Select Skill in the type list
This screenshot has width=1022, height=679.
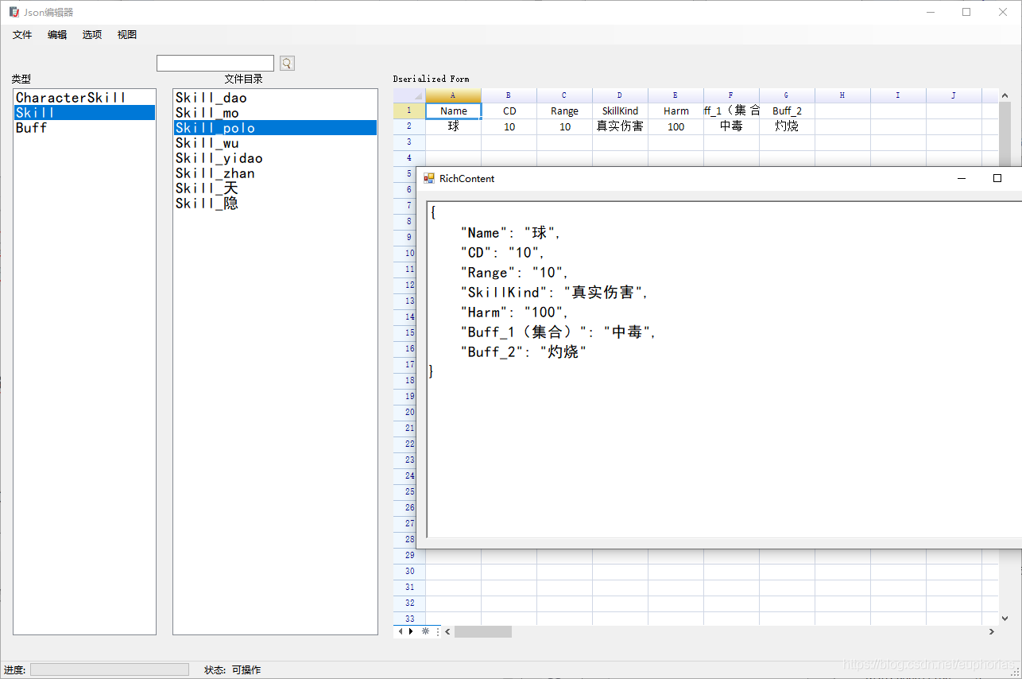click(x=84, y=113)
